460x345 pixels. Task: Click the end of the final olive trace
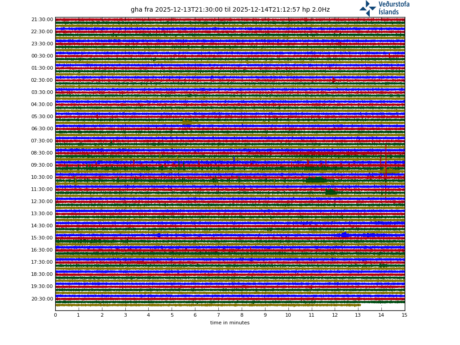click(x=360, y=305)
